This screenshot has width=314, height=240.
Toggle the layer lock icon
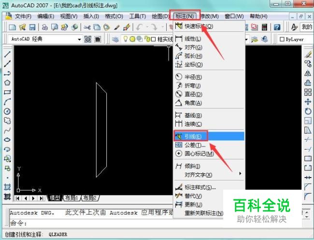tap(147, 39)
